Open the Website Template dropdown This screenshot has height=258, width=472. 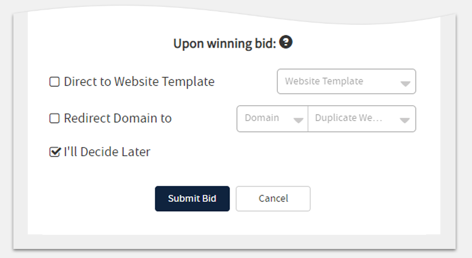click(346, 81)
